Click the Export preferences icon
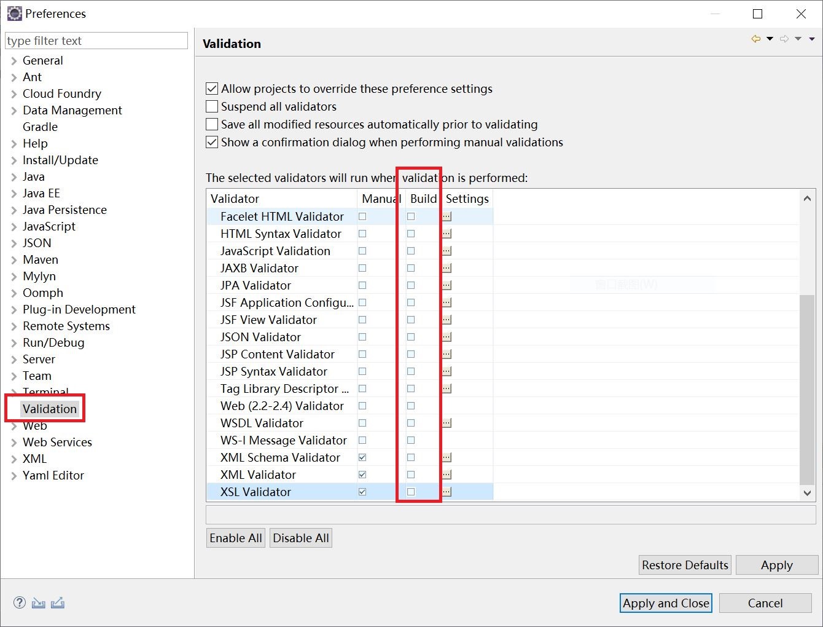 [58, 602]
